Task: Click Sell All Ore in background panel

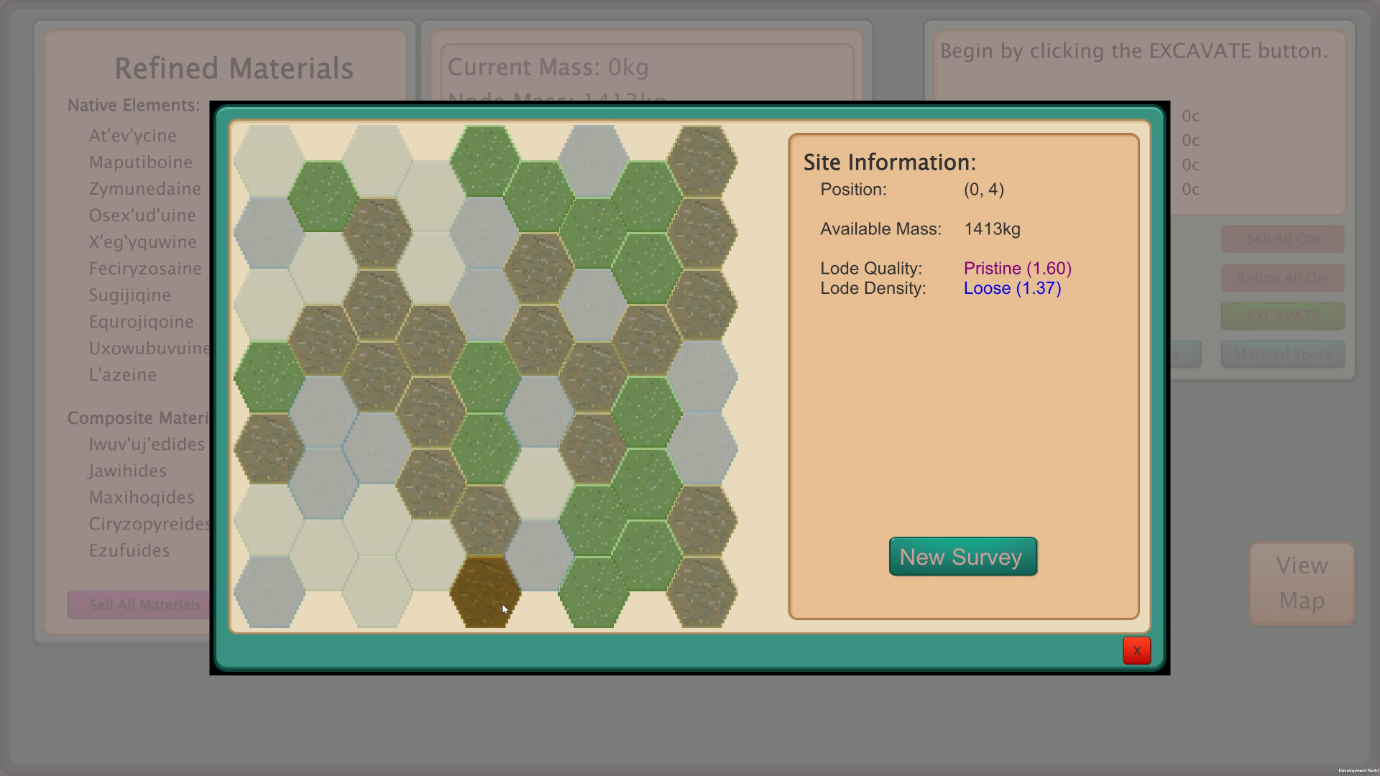Action: coord(1282,239)
